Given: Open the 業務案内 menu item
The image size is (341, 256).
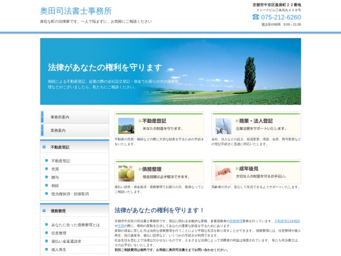Looking at the screenshot, I should [74, 130].
